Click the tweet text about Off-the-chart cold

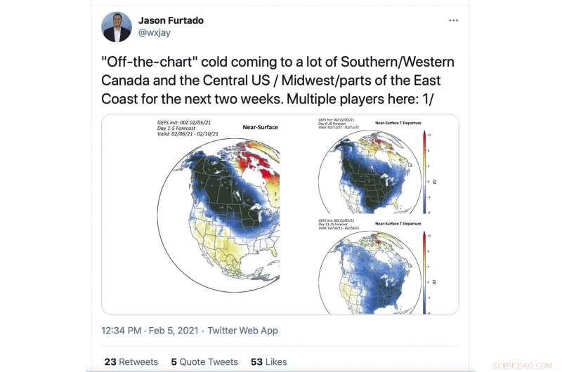click(x=277, y=80)
